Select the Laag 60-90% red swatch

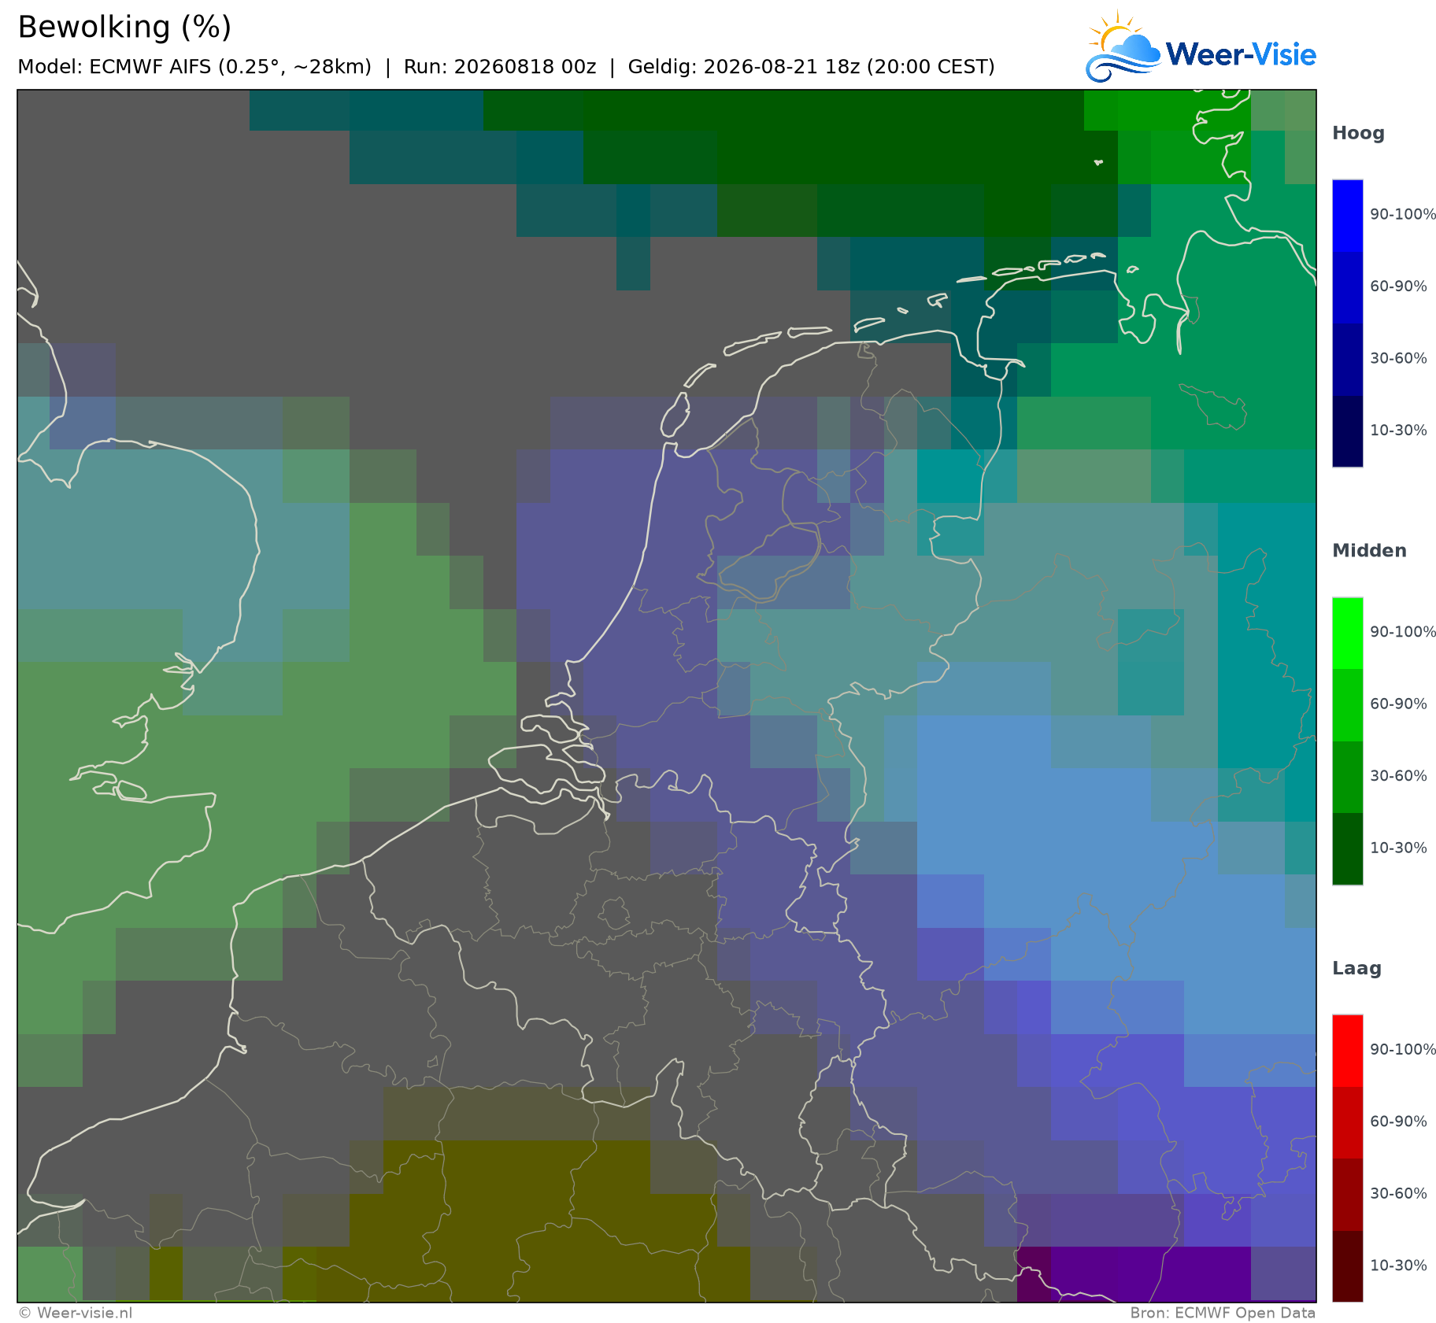coord(1347,1122)
